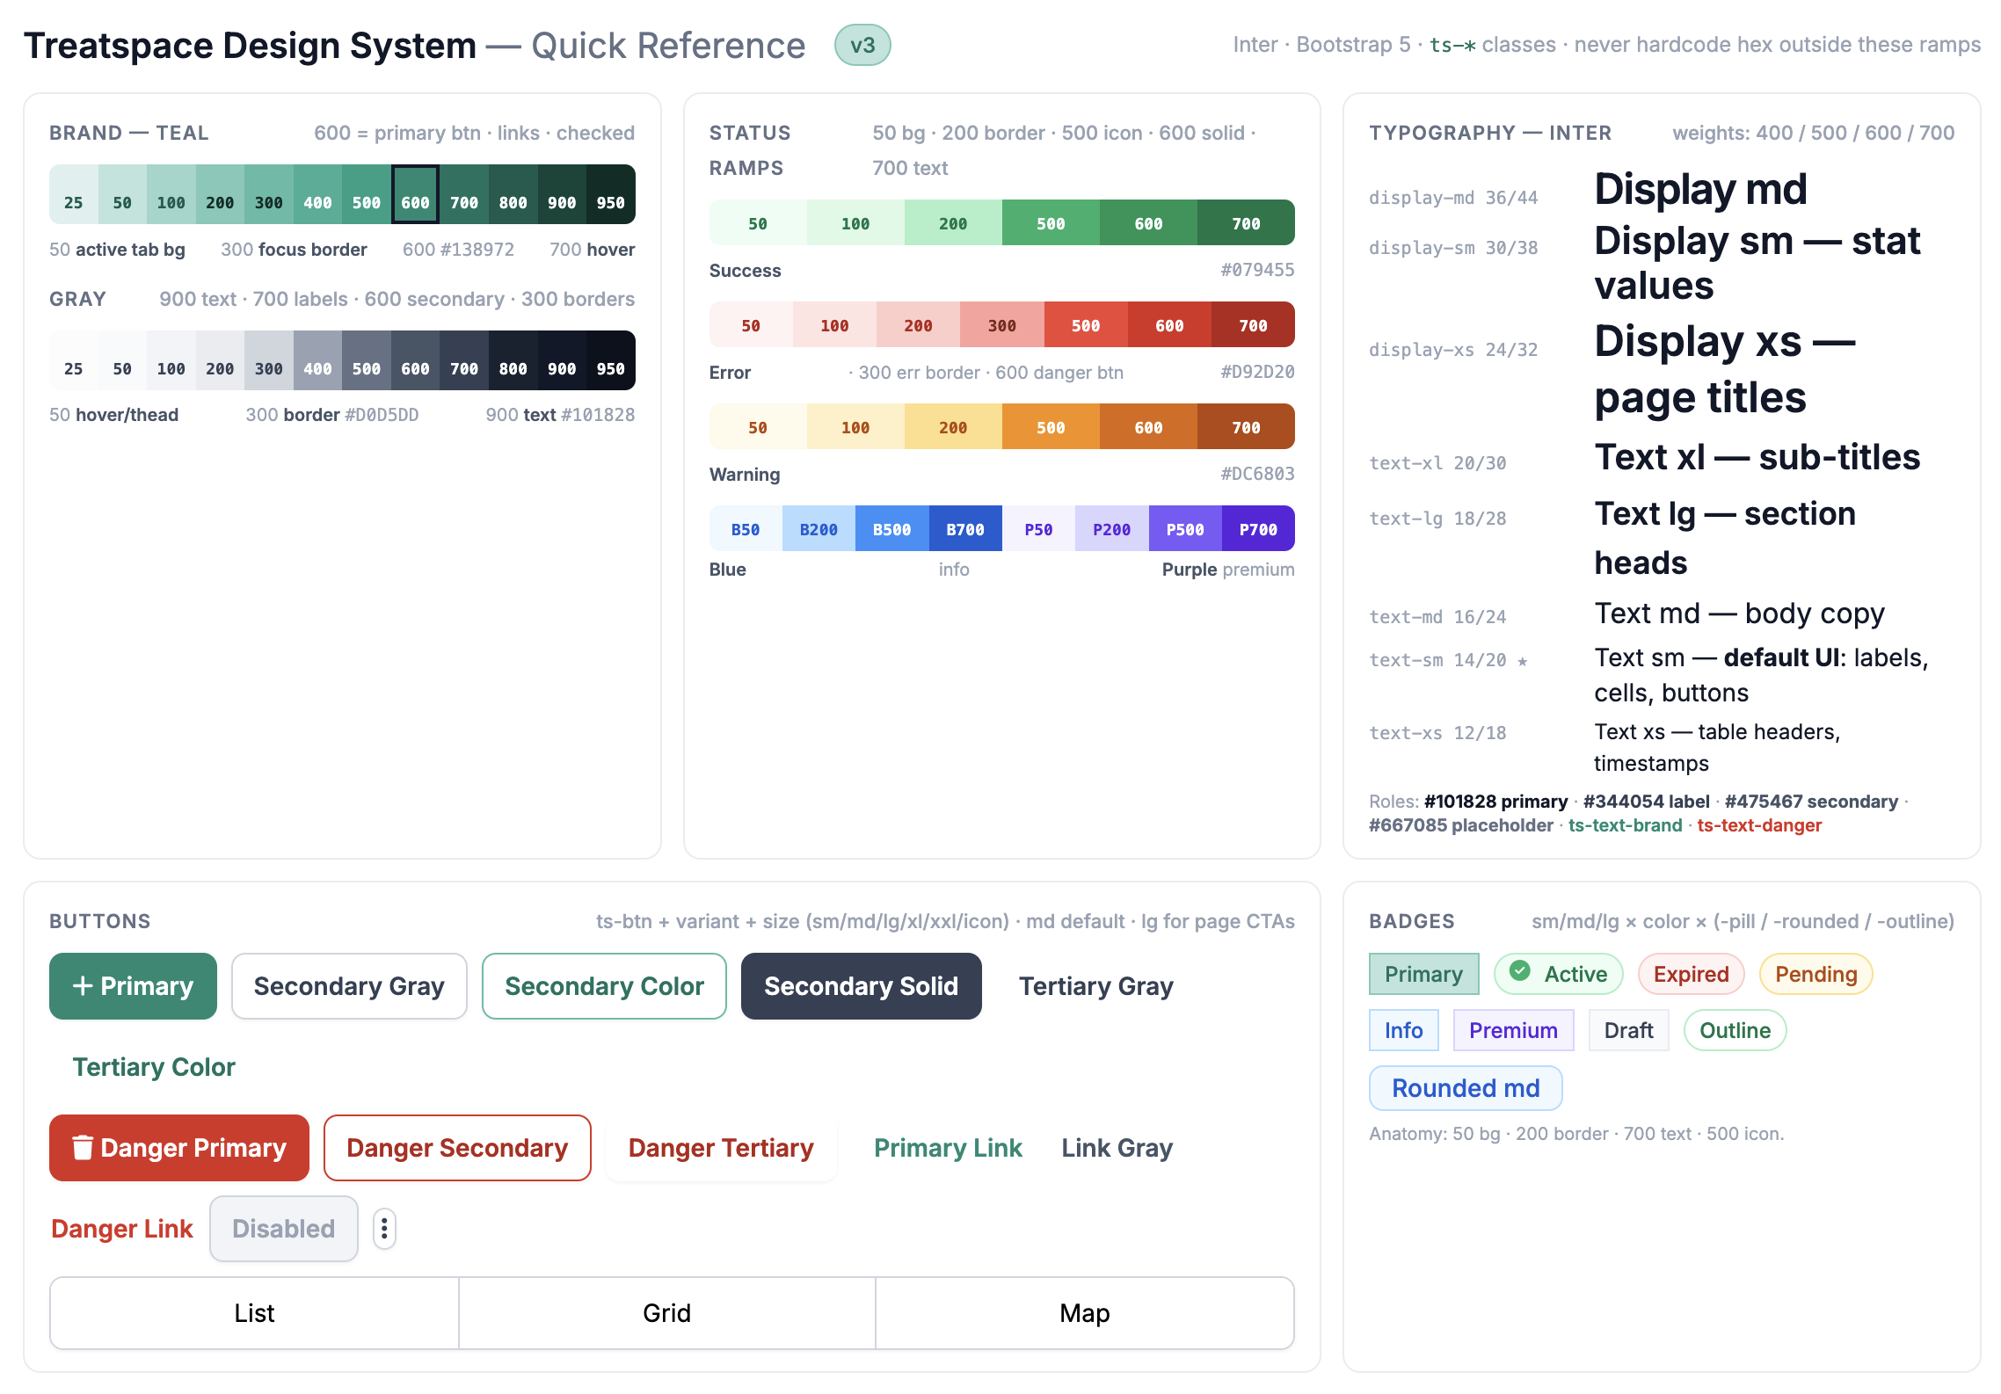The height and width of the screenshot is (1394, 2001).
Task: Click the Error hex value "#D92D20"
Action: 1257,372
